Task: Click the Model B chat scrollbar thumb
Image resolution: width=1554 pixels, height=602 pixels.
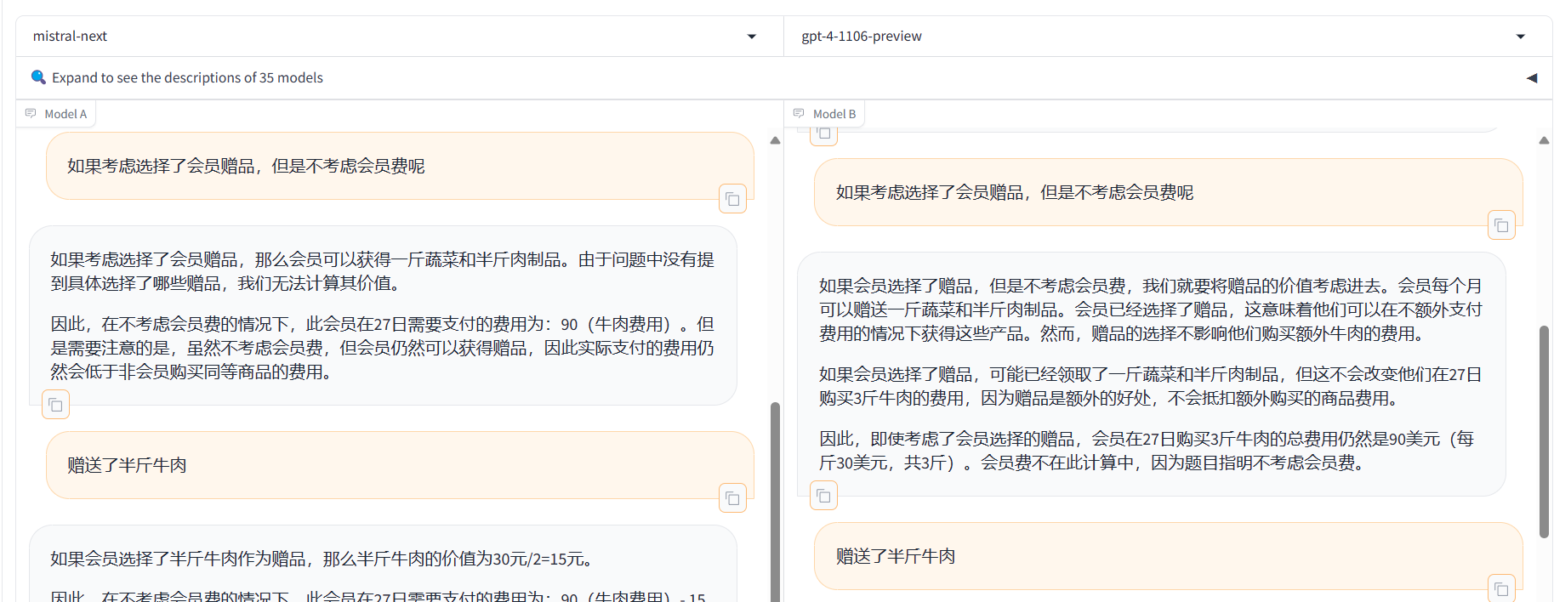Action: click(x=1544, y=430)
